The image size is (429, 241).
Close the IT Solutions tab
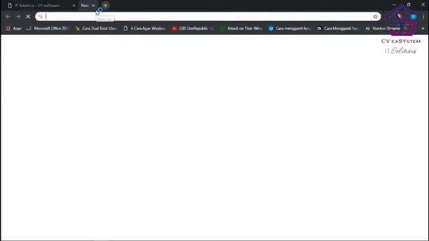point(74,5)
